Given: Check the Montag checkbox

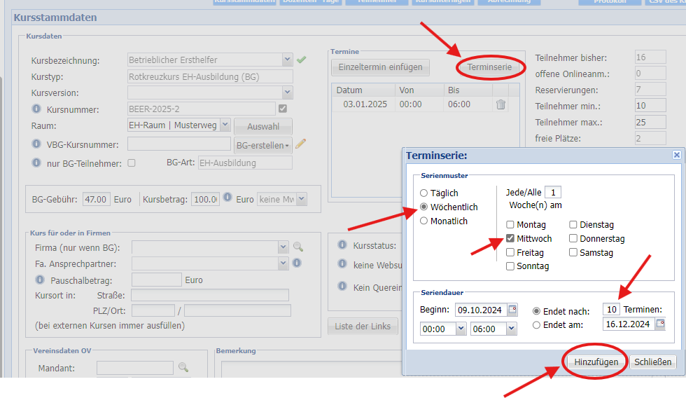Looking at the screenshot, I should pyautogui.click(x=510, y=225).
